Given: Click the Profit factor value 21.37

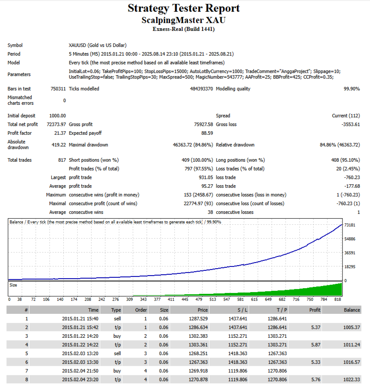Looking at the screenshot, I should tap(60, 133).
